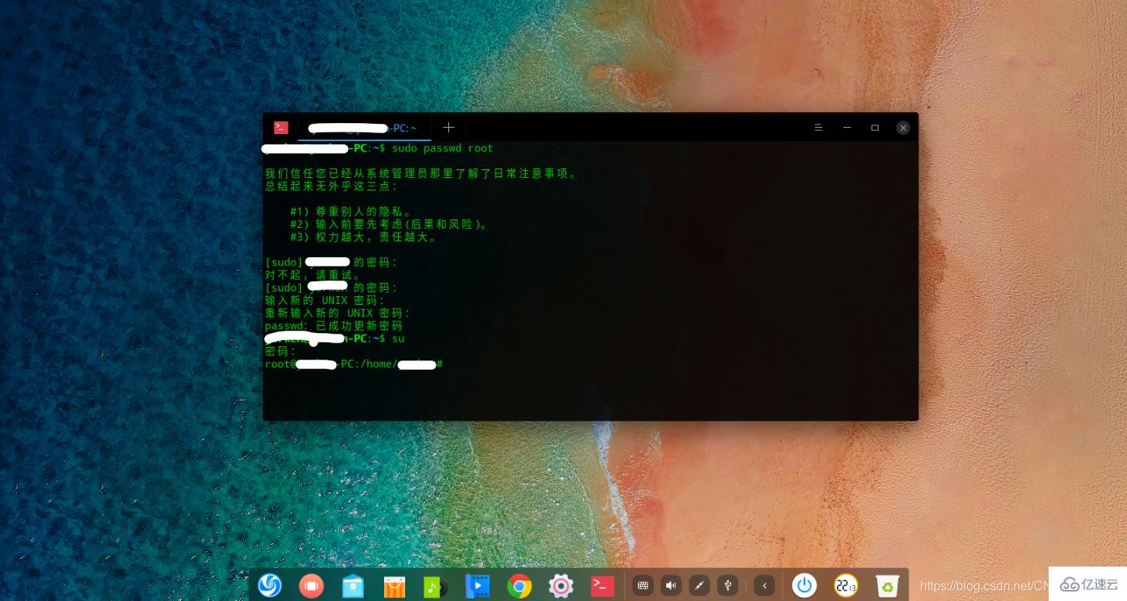Select the terminal tab ending in -PC:~
The width and height of the screenshot is (1127, 601).
(364, 128)
